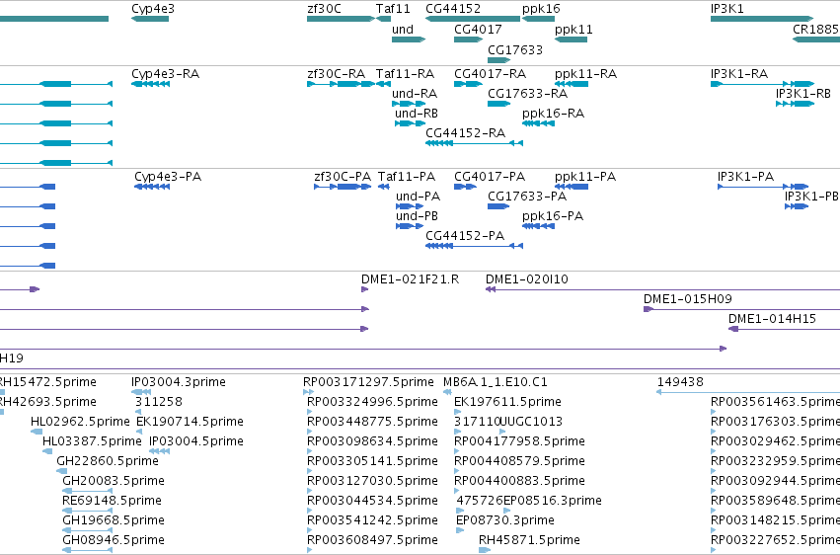840x555 pixels.
Task: Select the CG4017 gene label
Action: point(478,30)
